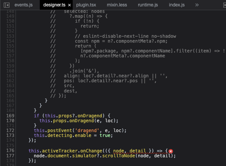Toggle the debugger sidebar on the right edge

tap(224, 5)
